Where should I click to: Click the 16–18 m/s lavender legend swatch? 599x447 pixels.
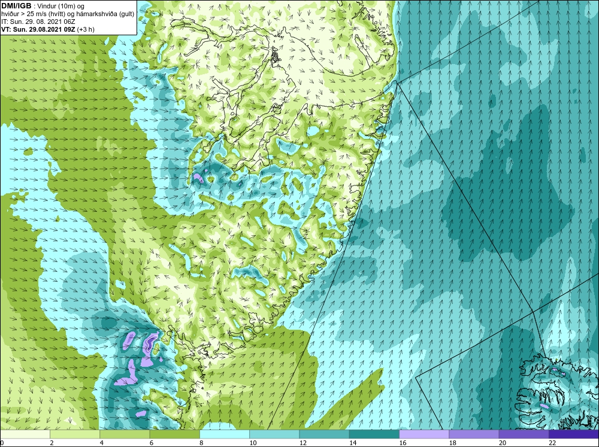point(424,434)
